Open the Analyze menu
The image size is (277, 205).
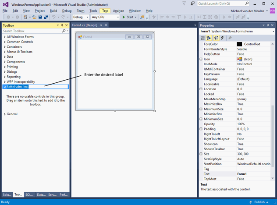click(x=118, y=11)
